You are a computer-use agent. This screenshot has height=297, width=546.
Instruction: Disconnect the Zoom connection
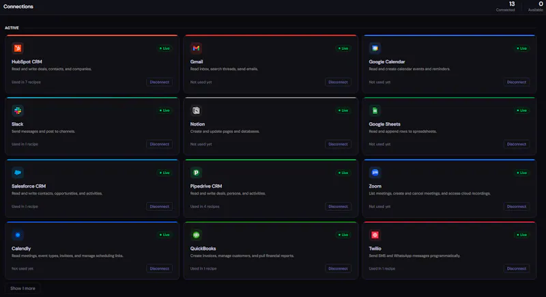(517, 206)
